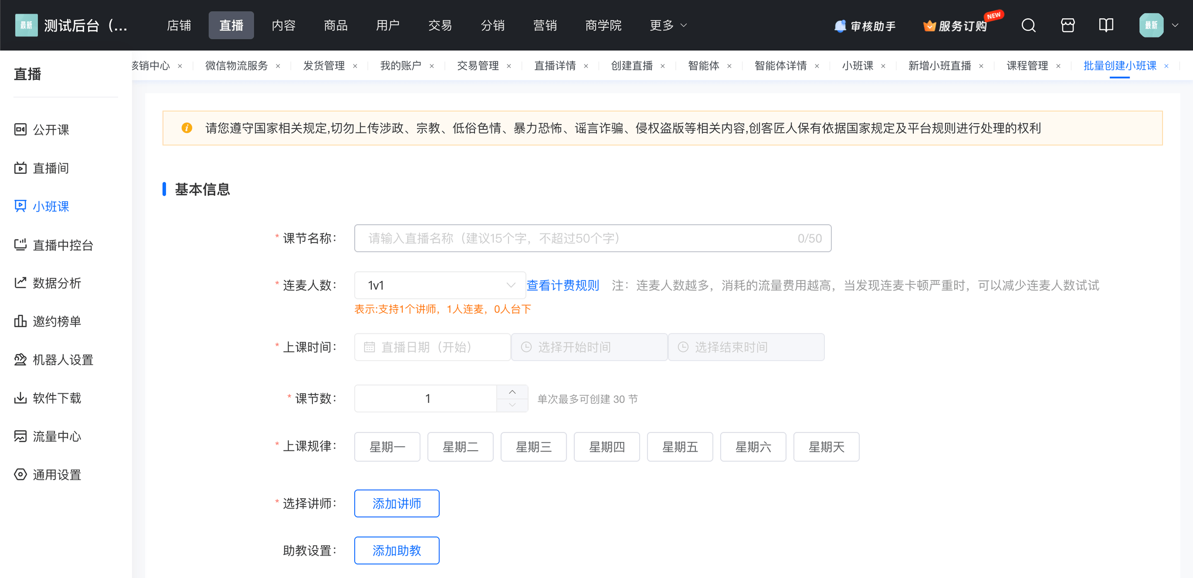
Task: Open 直播中控台 in sidebar
Action: [54, 245]
